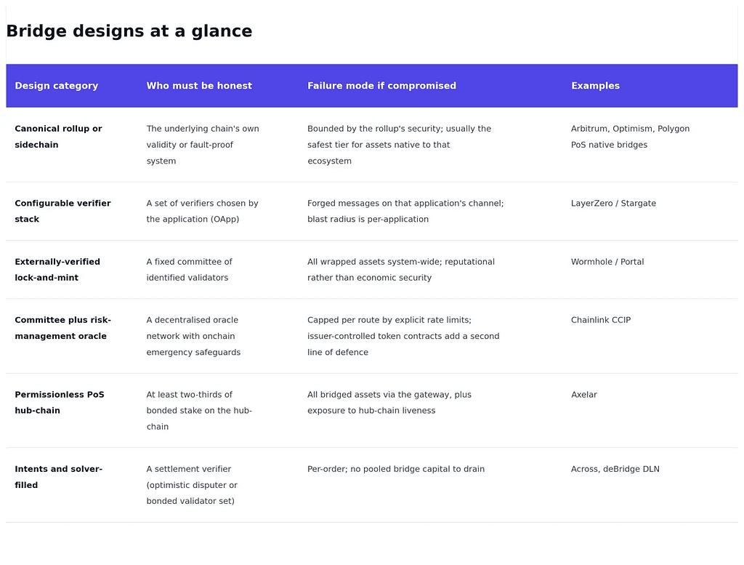
Task: Select 'Externally-verified lock-and-mint' row label
Action: point(57,270)
